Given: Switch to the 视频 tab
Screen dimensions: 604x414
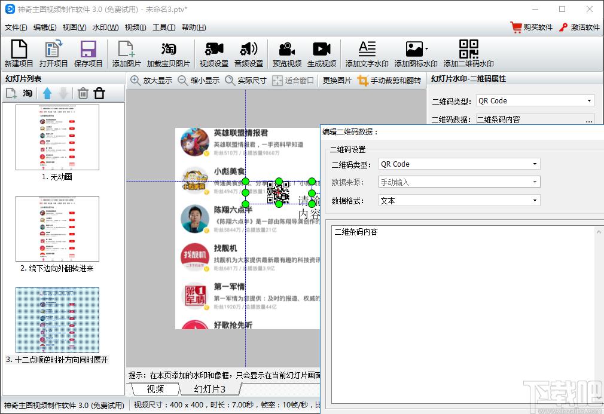Looking at the screenshot, I should [155, 389].
